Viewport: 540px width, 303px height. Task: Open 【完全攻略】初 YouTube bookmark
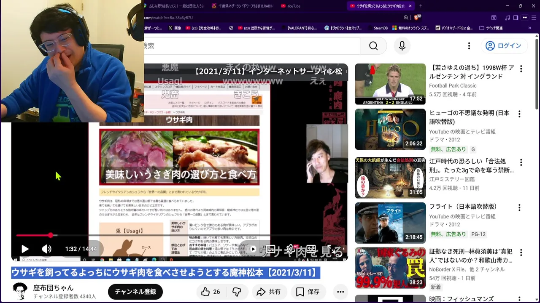(x=203, y=28)
